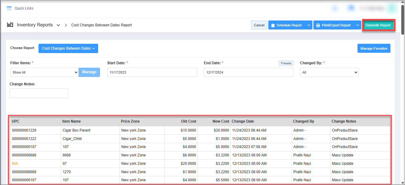Click the Manage button beside Filter Items
Image resolution: width=405 pixels, height=185 pixels.
89,72
